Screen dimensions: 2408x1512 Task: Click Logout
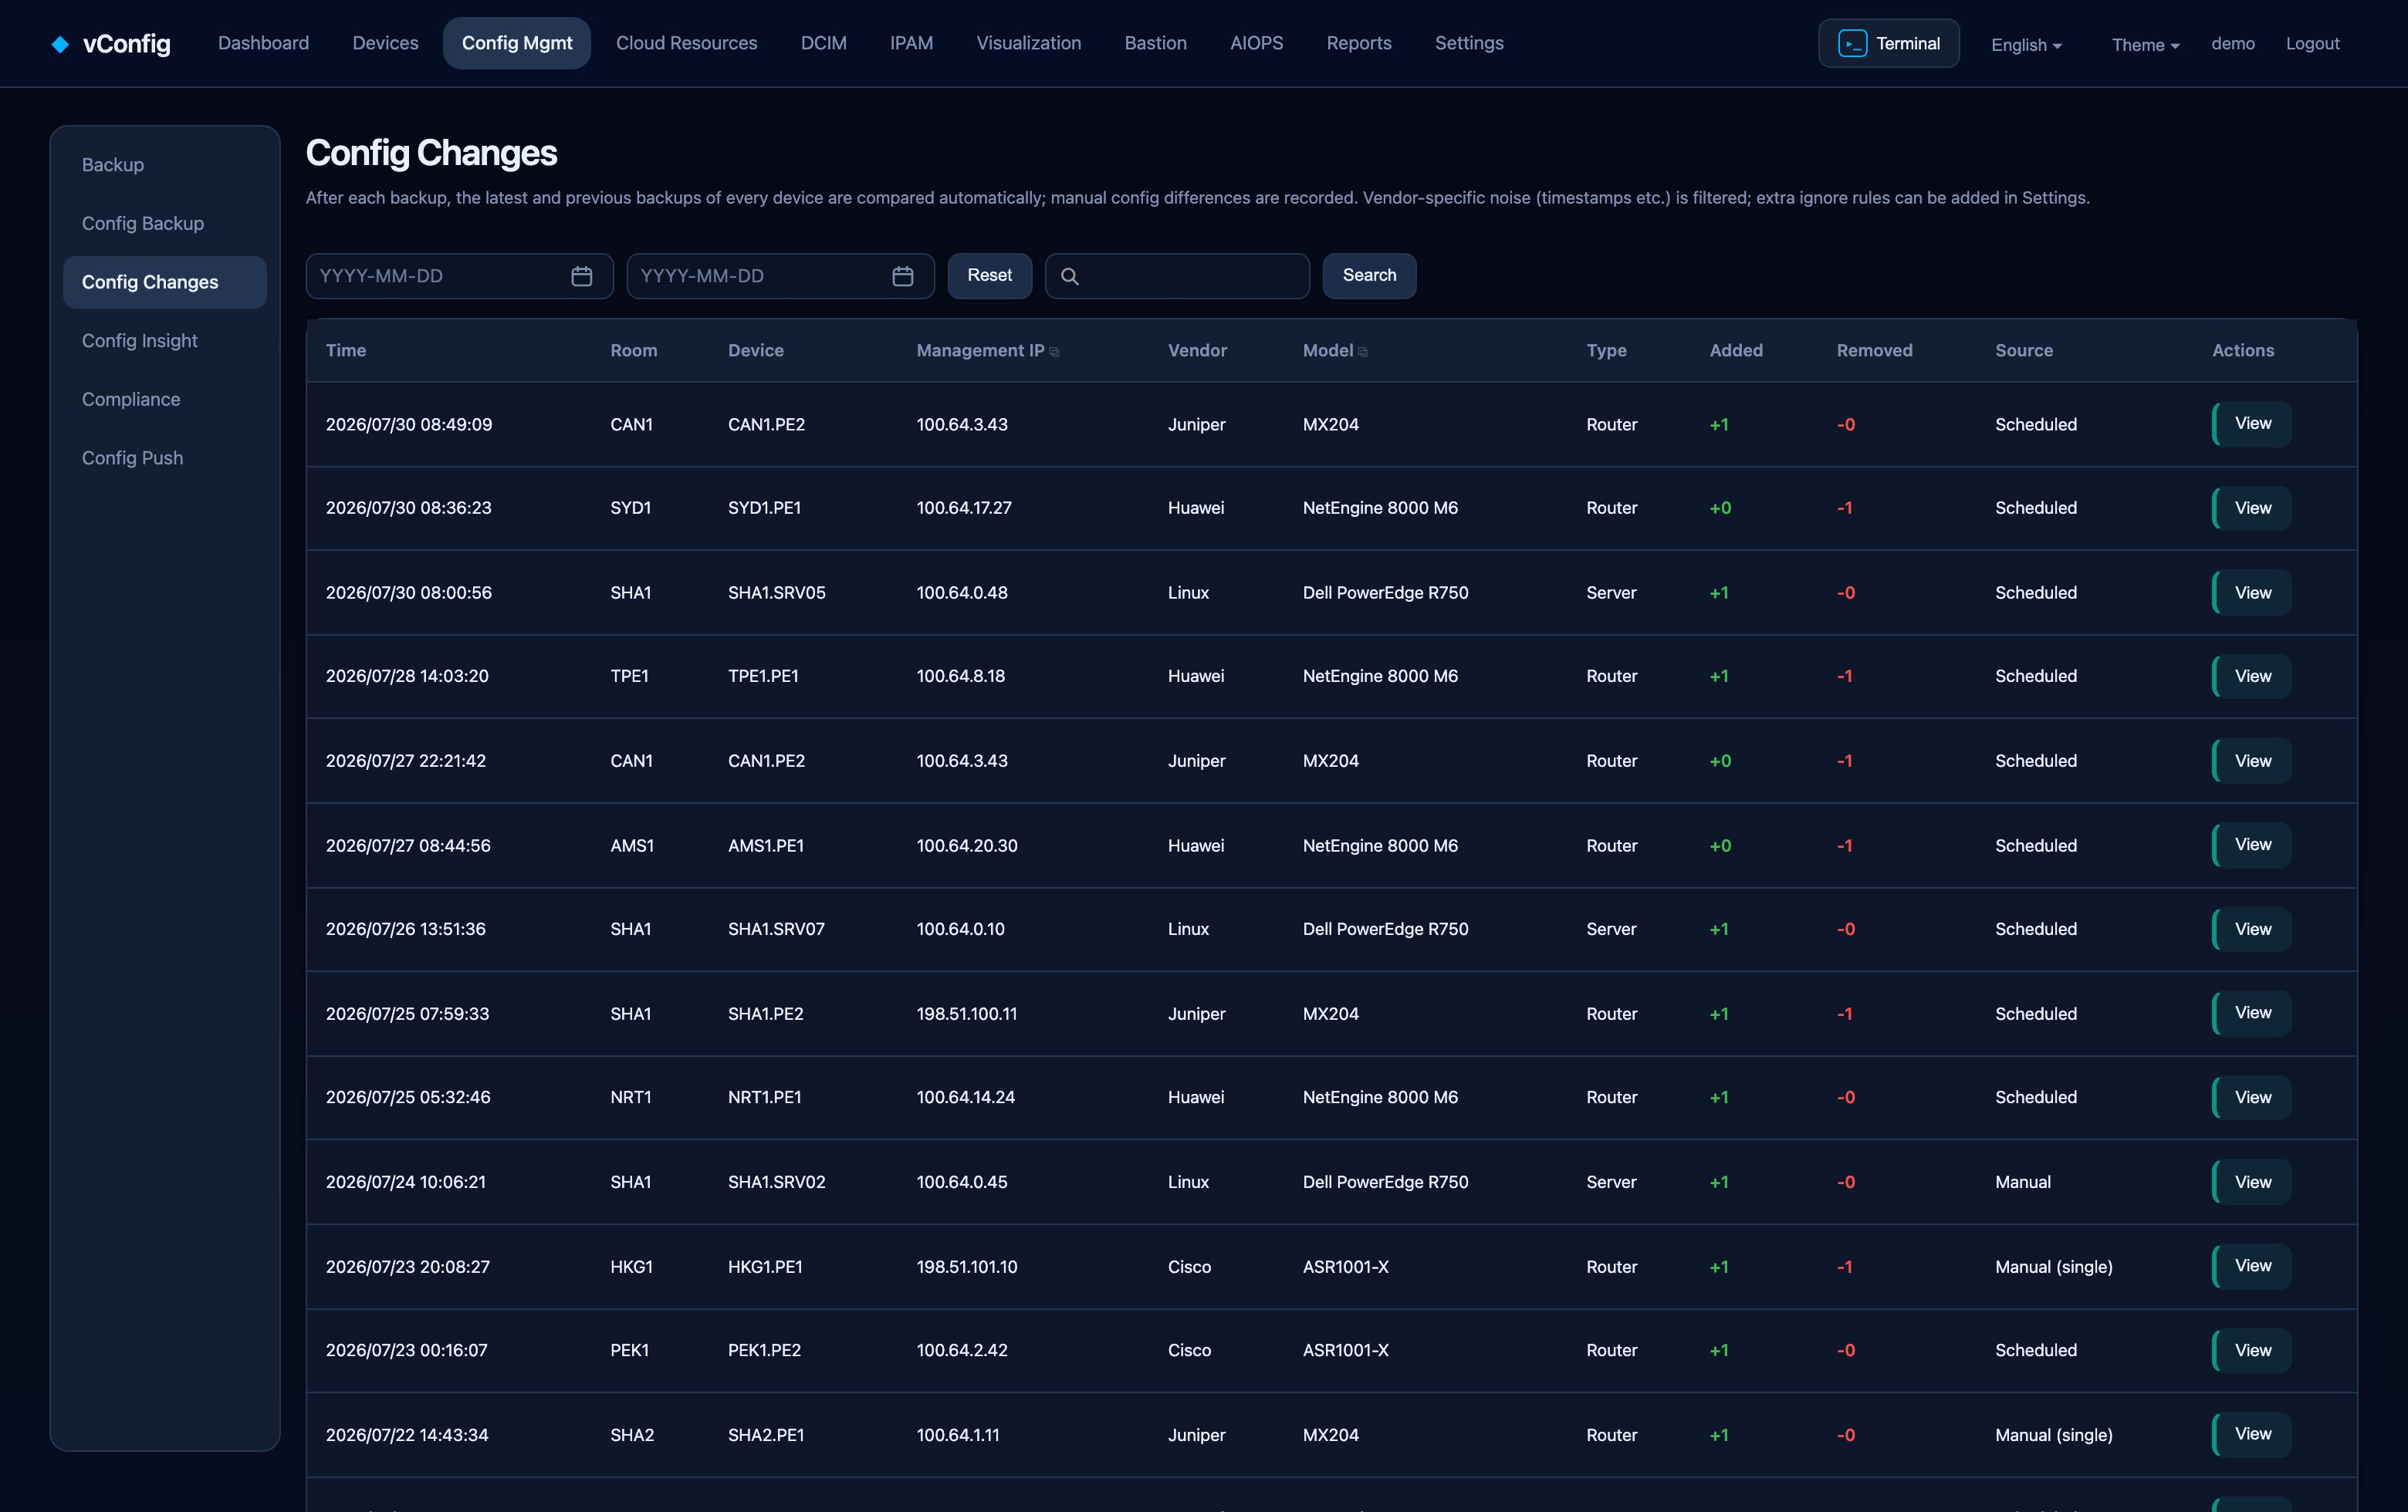point(2312,44)
